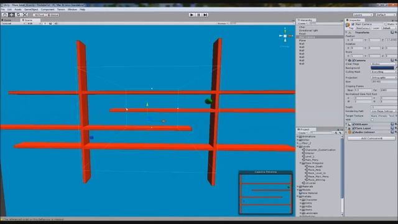This screenshot has height=224, width=398.
Task: Open the Window menu
Action: tap(72, 9)
